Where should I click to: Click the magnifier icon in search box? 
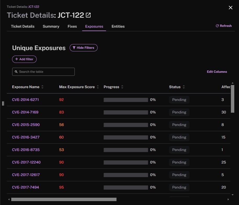[16, 72]
